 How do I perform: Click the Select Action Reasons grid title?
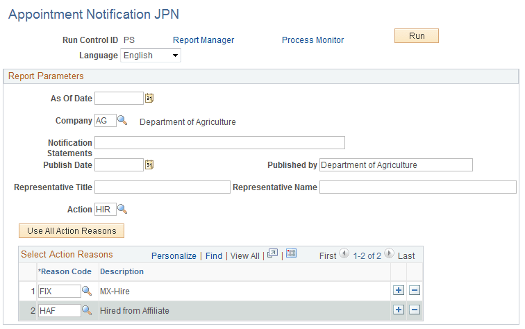pyautogui.click(x=67, y=254)
